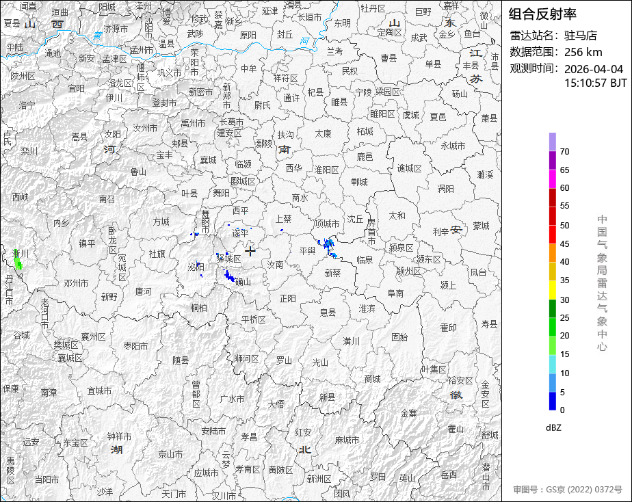
Task: Click the 鲁山 county label
Action: click(x=138, y=172)
